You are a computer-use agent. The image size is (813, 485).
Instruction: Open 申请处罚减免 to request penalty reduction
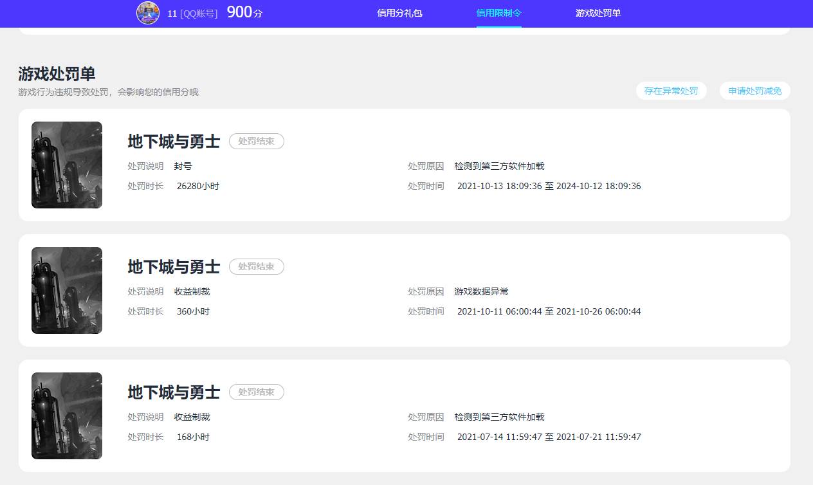point(754,91)
